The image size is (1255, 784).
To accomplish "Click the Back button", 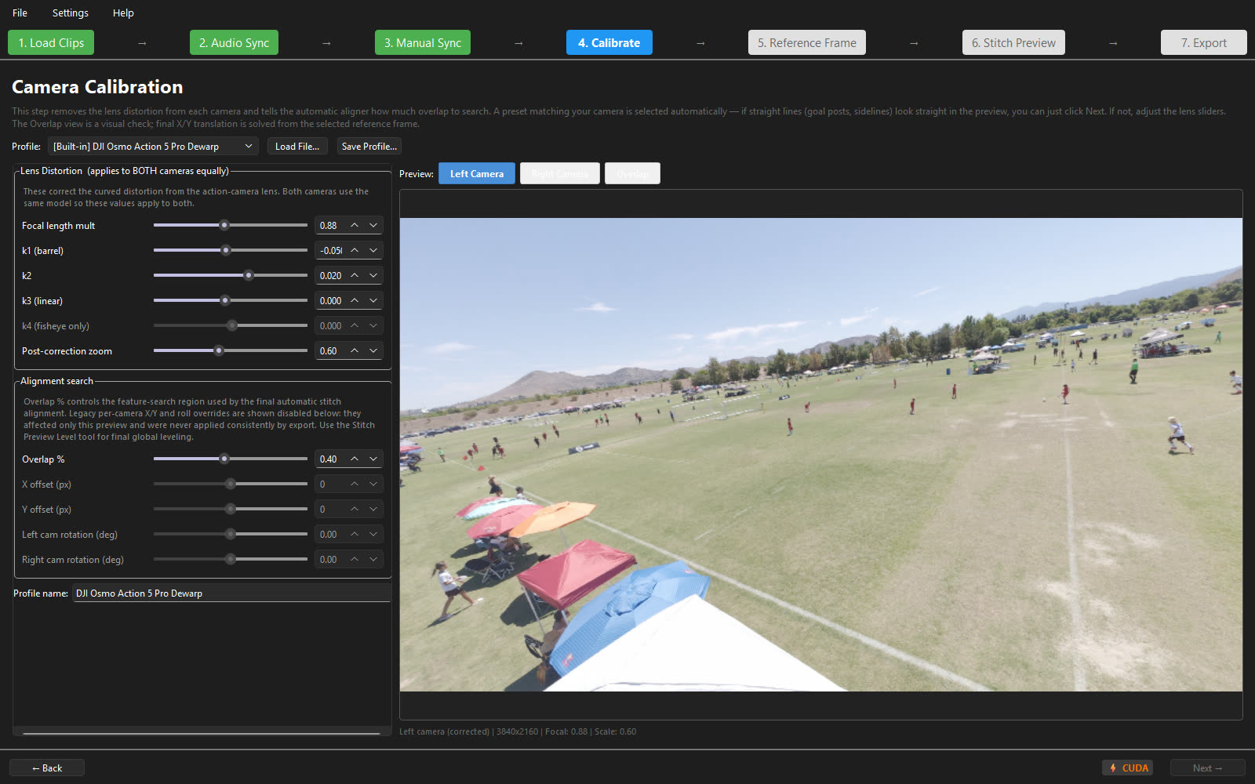I will (47, 768).
